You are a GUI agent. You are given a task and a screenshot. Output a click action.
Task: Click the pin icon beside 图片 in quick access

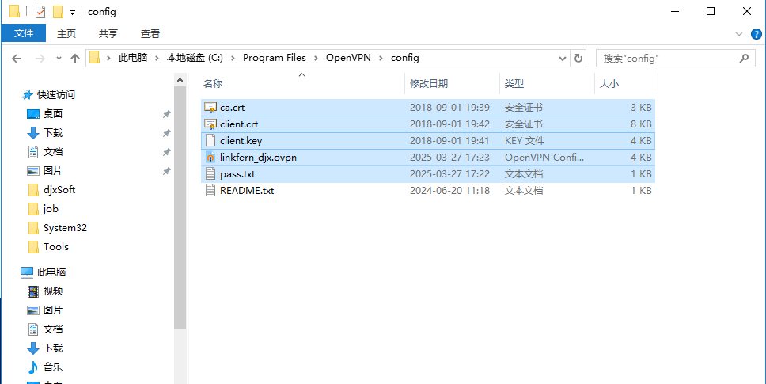167,172
